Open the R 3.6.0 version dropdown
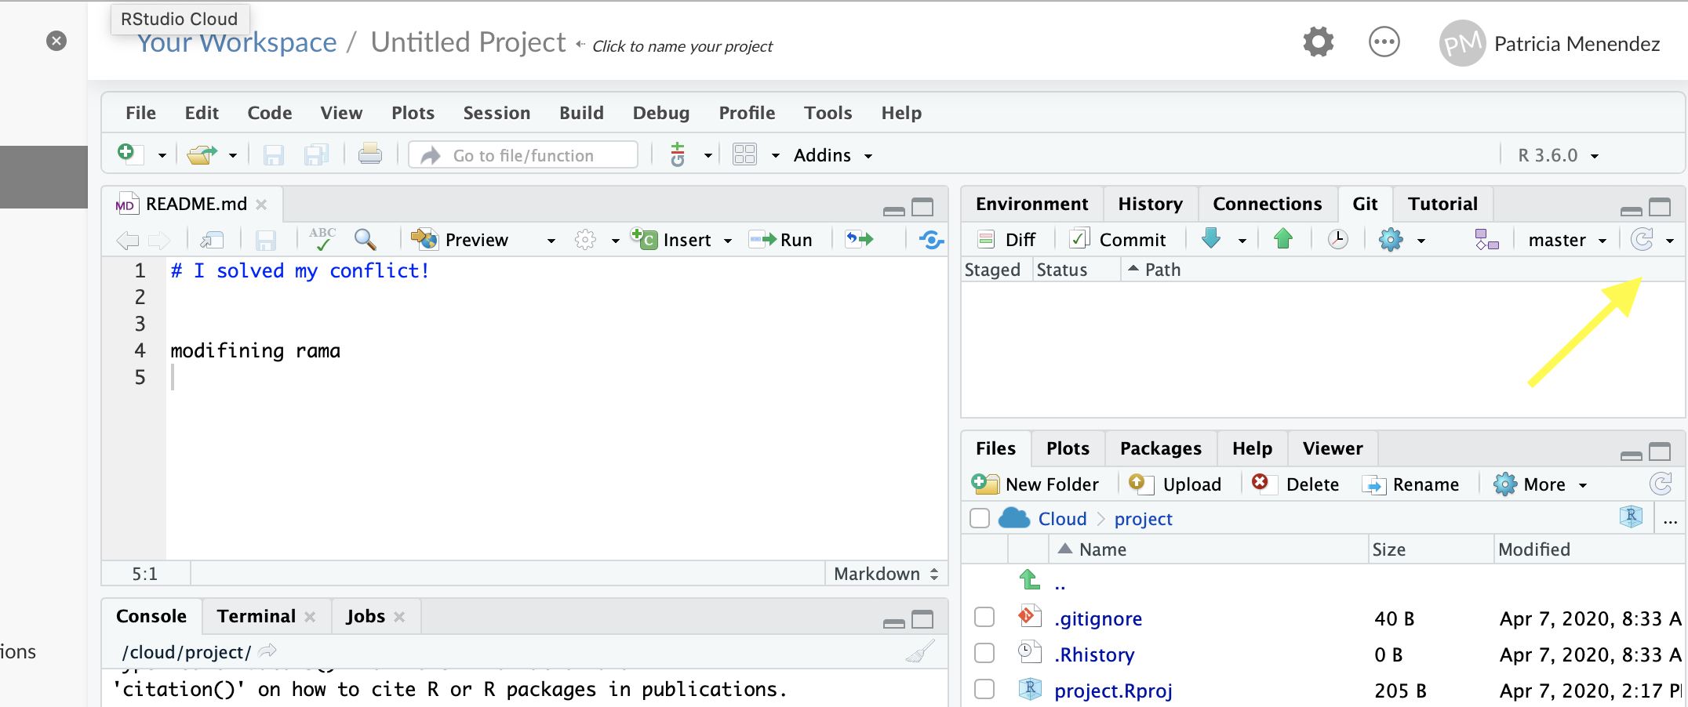1688x707 pixels. (x=1557, y=155)
